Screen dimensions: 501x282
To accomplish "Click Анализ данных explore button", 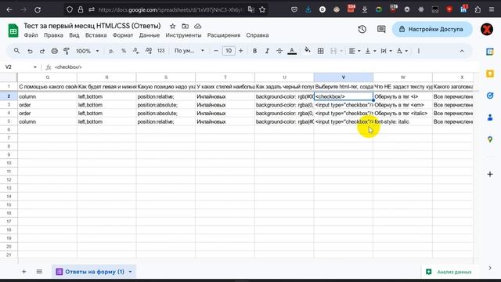I will point(449,272).
